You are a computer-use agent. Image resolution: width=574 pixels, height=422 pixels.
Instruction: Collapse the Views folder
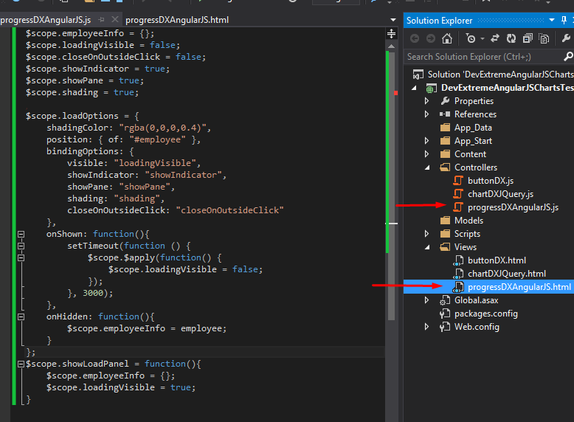pos(427,247)
